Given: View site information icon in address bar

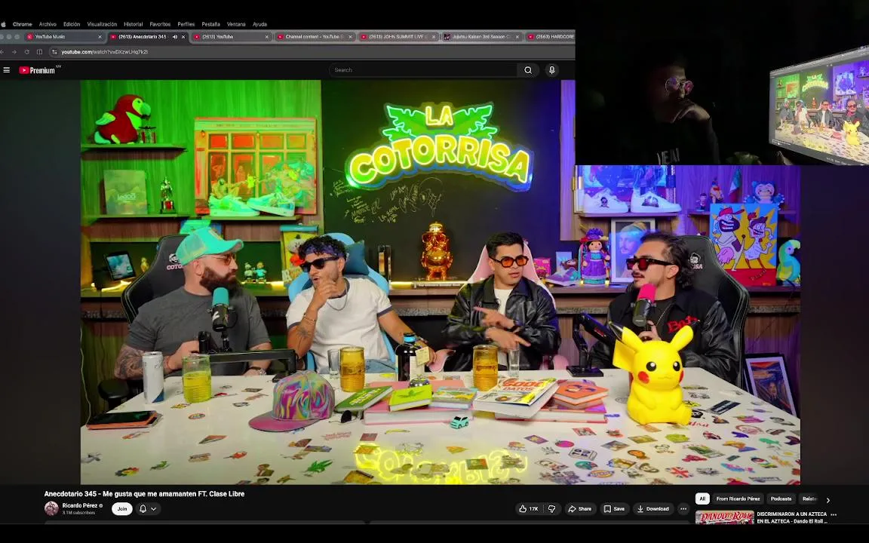Looking at the screenshot, I should pyautogui.click(x=54, y=52).
